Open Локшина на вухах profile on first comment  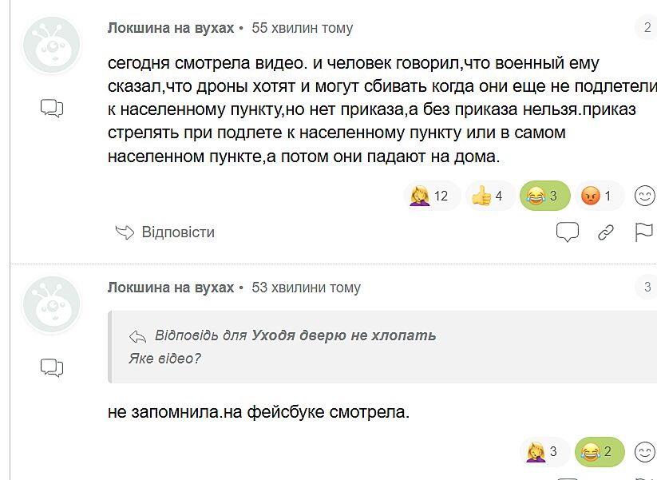click(171, 28)
